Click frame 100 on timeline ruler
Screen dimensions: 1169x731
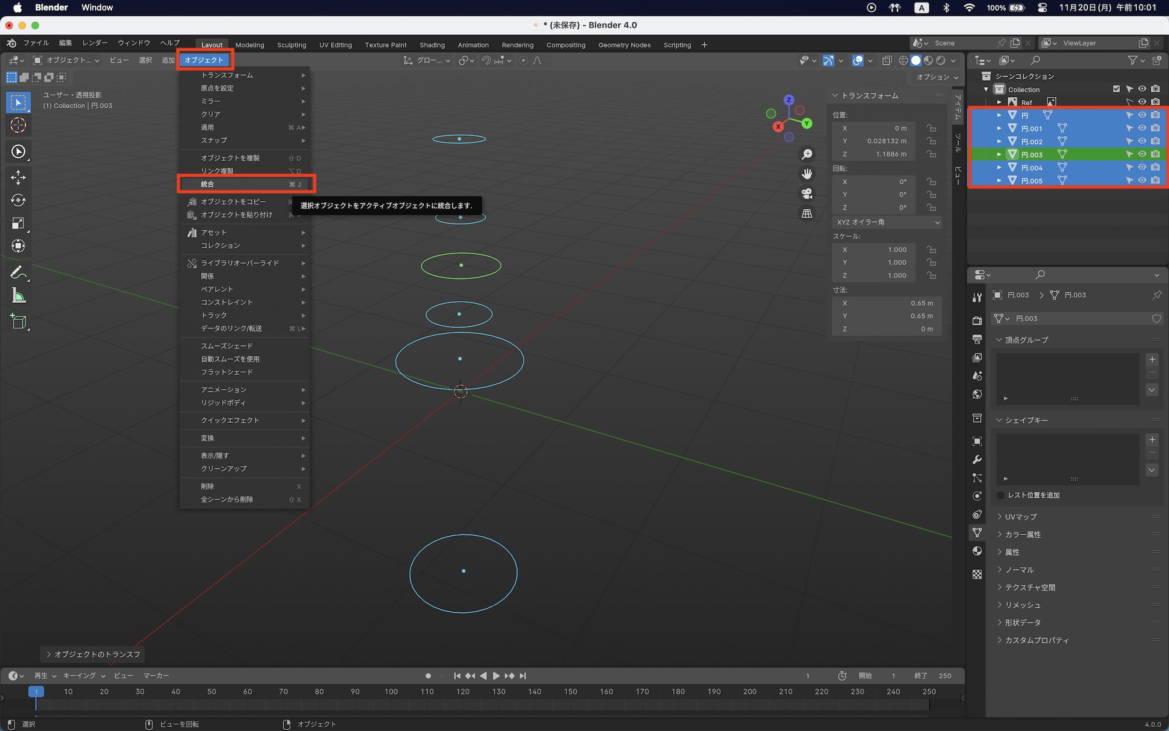click(391, 691)
